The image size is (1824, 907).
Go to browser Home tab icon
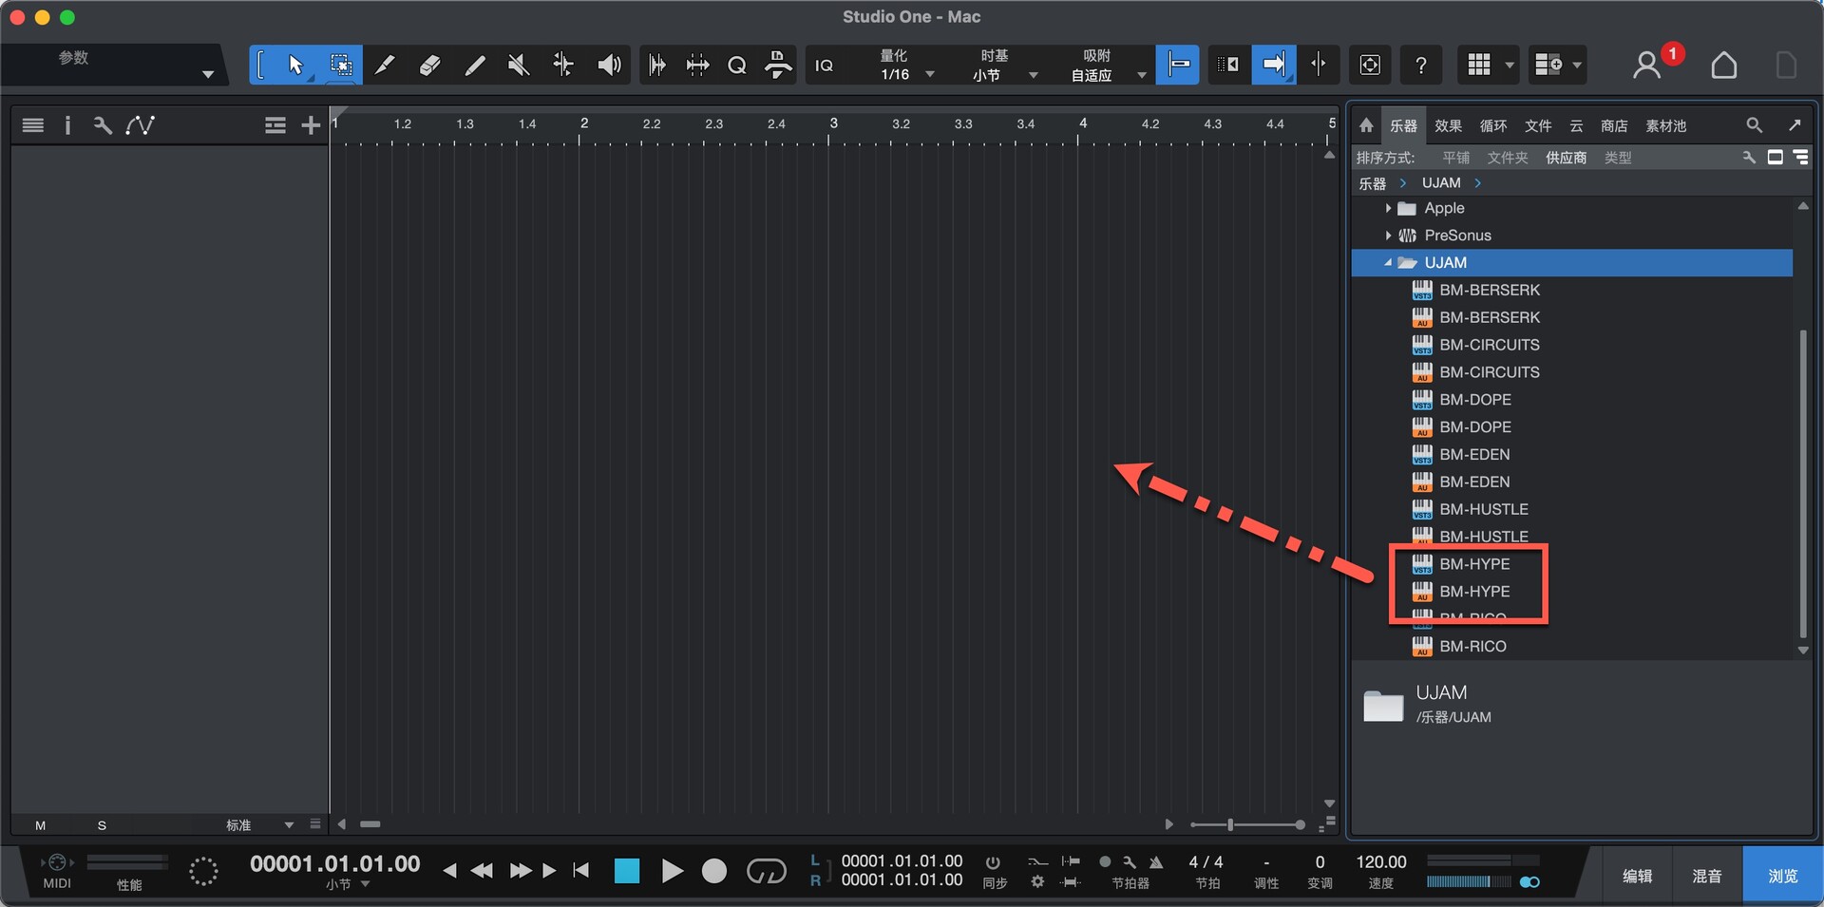pos(1366,125)
